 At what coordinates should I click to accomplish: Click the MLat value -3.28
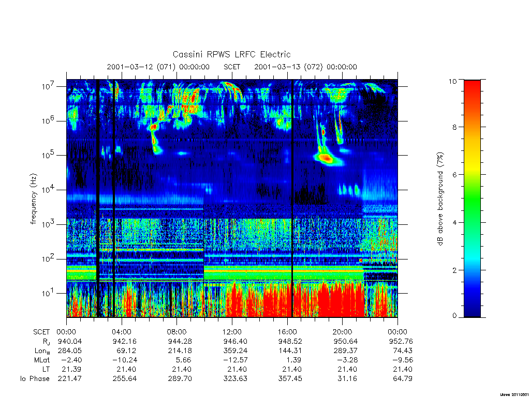(x=347, y=360)
